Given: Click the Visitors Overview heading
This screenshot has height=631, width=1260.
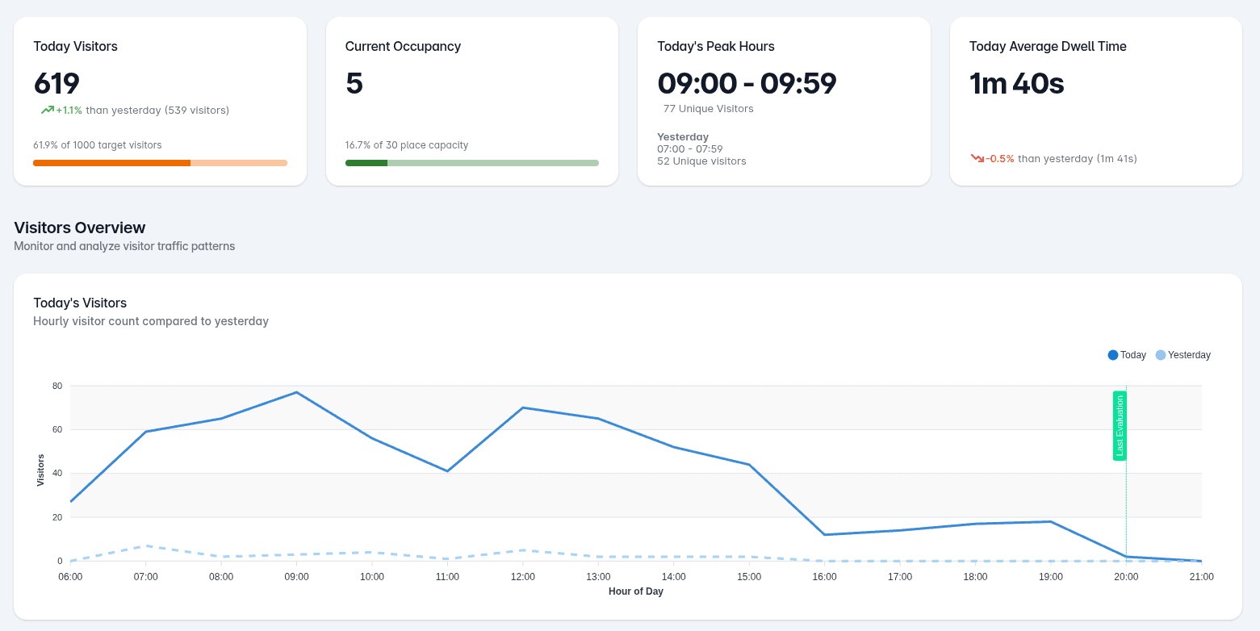Looking at the screenshot, I should coord(79,228).
